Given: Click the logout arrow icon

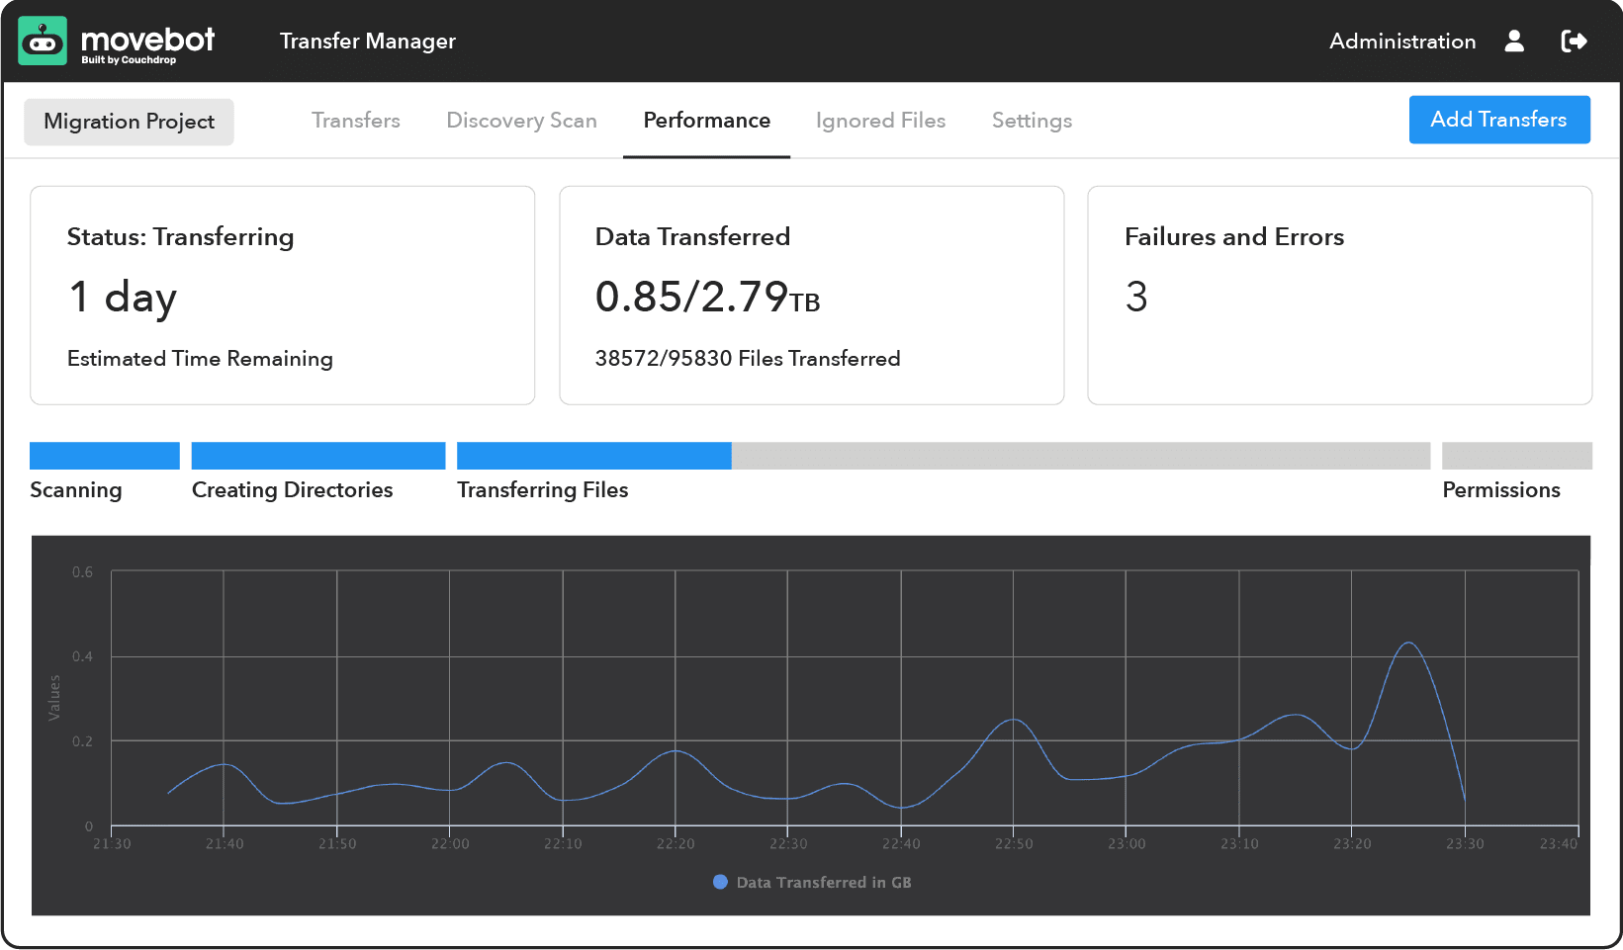Looking at the screenshot, I should point(1573,41).
